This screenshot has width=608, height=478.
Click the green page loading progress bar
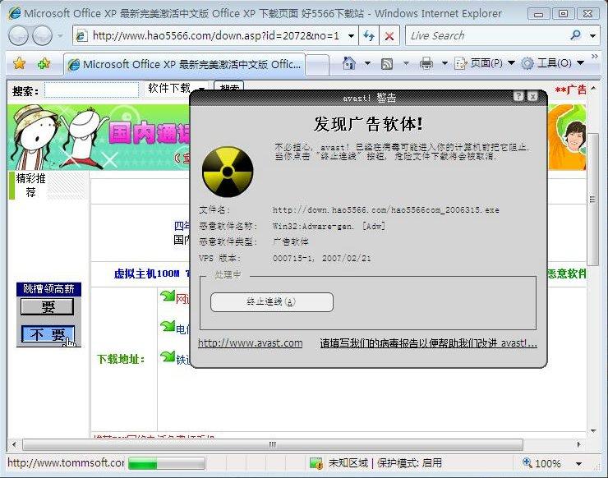point(166,463)
